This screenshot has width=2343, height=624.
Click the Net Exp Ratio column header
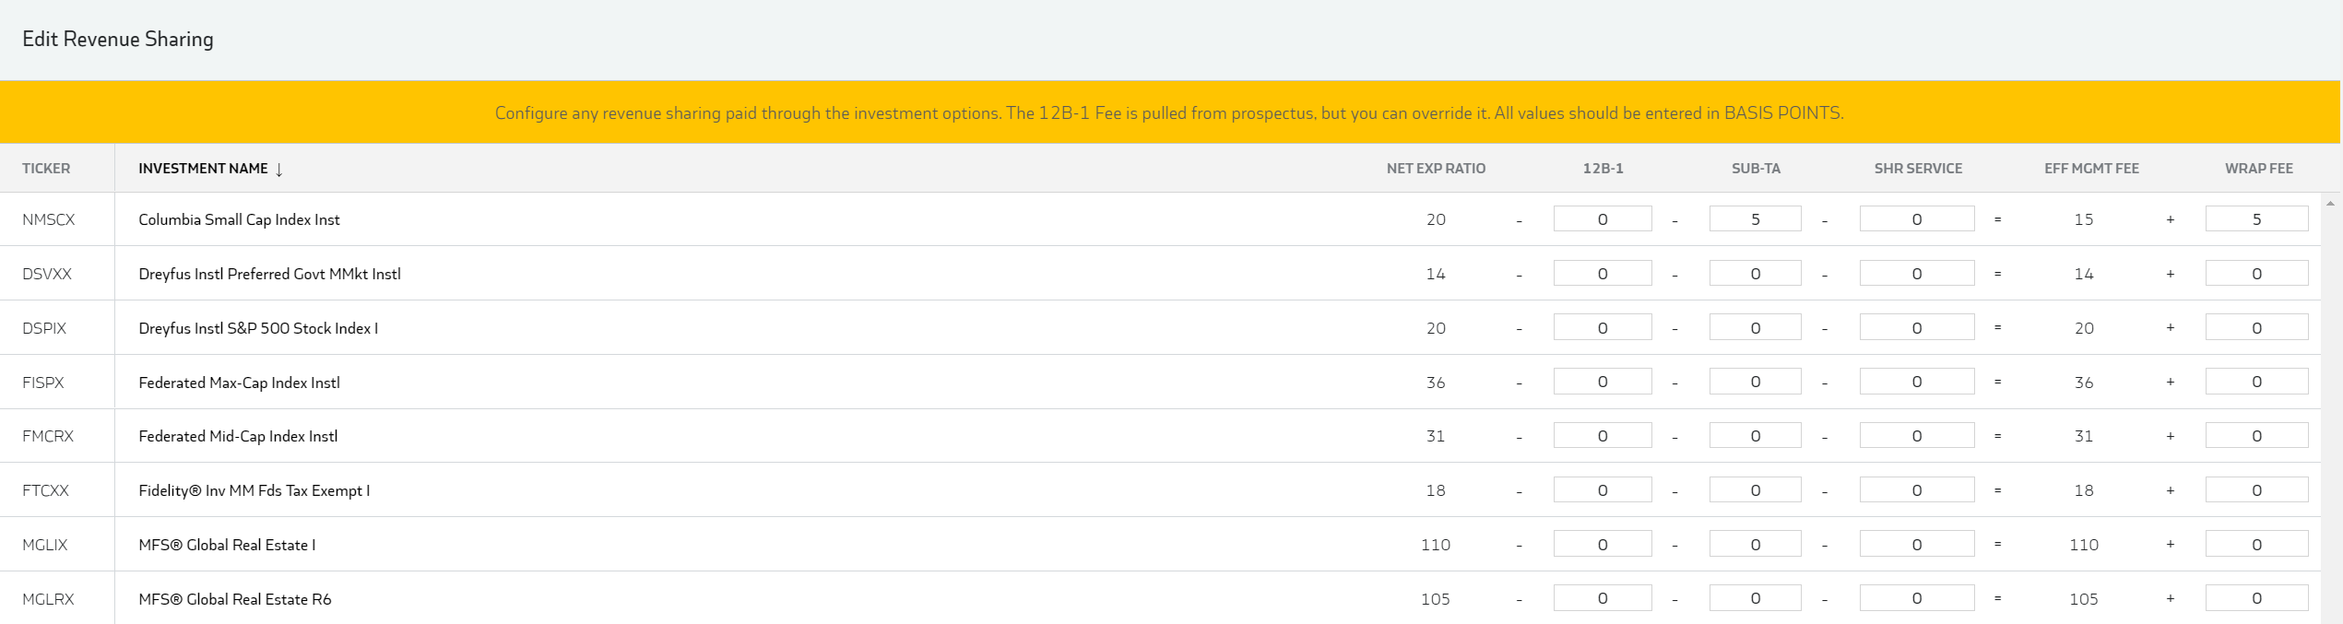pos(1436,169)
